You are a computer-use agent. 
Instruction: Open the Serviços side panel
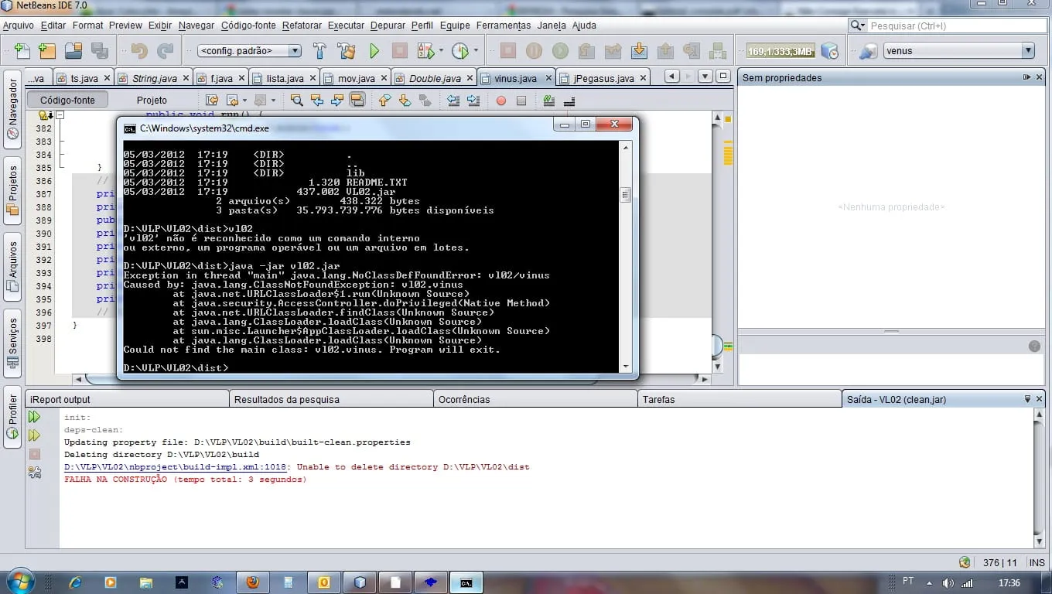pos(12,344)
